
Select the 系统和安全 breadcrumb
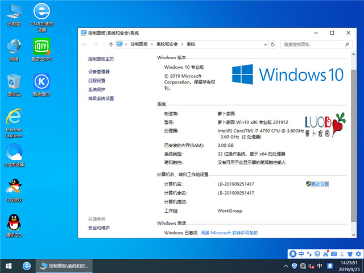(x=167, y=44)
